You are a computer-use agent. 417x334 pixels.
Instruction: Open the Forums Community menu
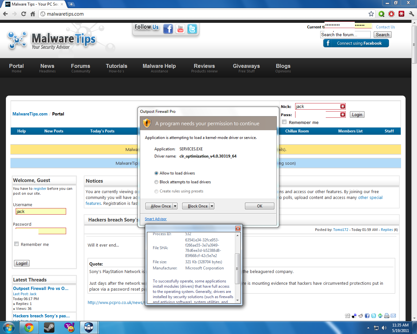(80, 68)
